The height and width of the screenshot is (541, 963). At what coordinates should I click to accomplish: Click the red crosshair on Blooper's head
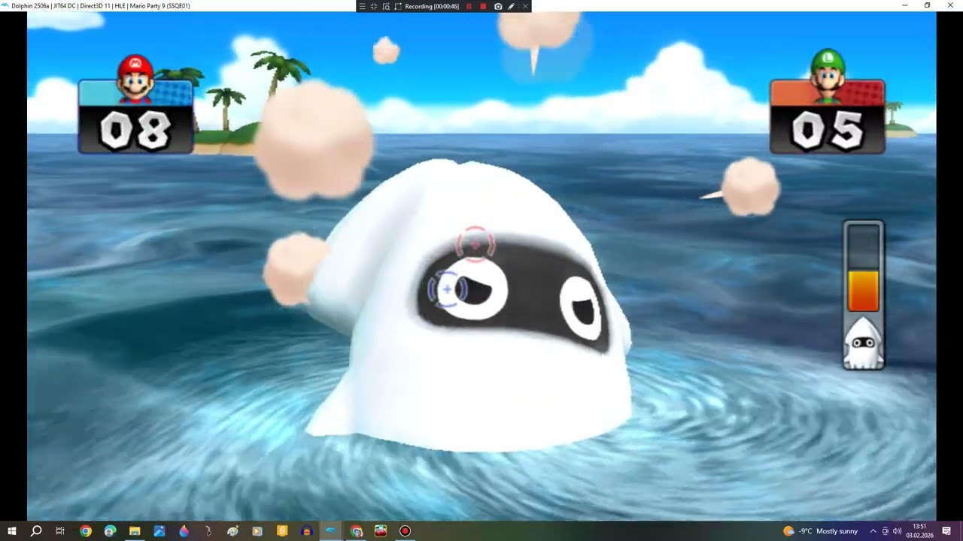point(475,245)
